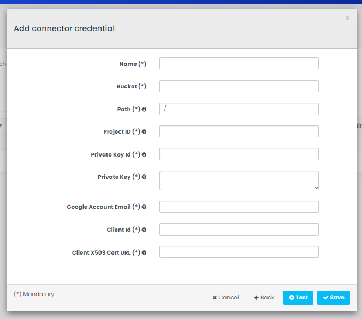This screenshot has width=362, height=319.
Task: Select the Project ID input box
Action: pos(239,131)
